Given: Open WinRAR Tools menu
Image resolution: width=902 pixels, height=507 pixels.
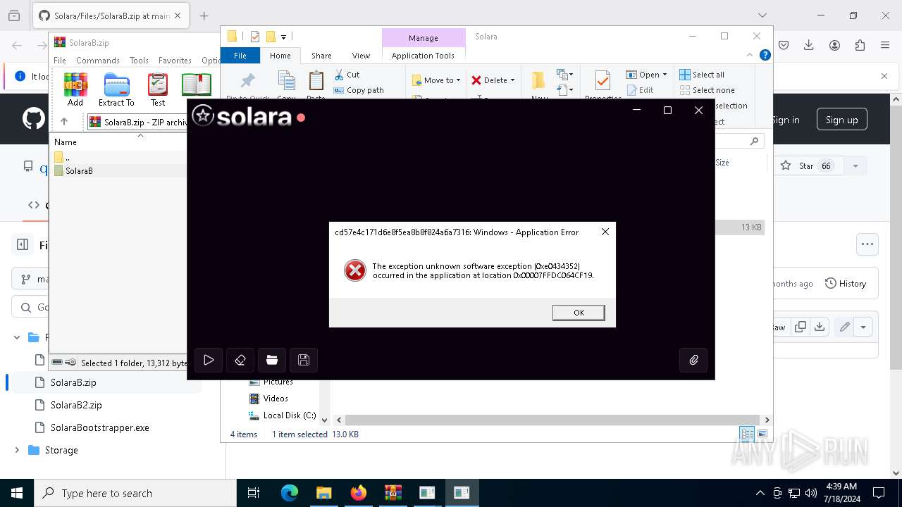Looking at the screenshot, I should click(x=139, y=61).
